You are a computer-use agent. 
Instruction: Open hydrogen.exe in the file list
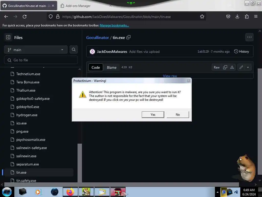pyautogui.click(x=27, y=115)
